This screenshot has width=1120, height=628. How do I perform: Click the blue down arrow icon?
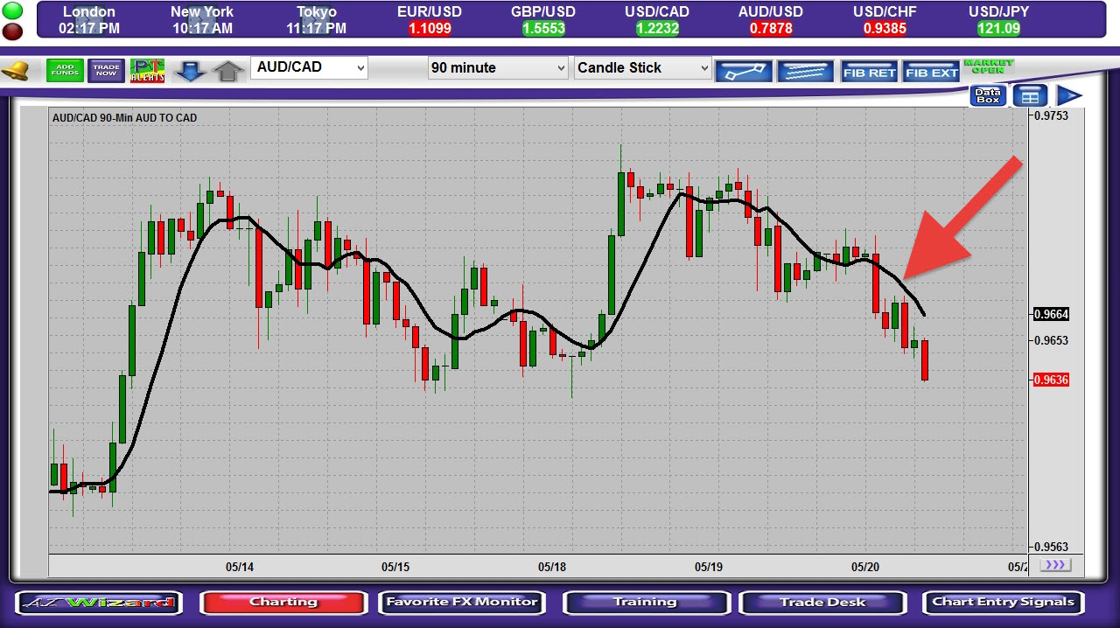click(x=190, y=71)
